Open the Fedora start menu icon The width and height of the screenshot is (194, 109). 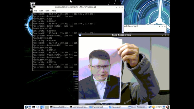click(x=26, y=107)
